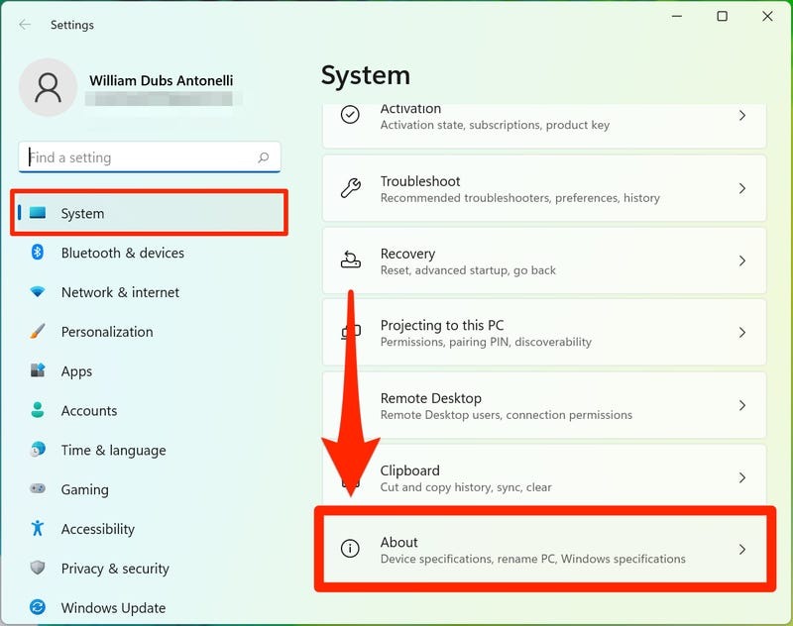Click 'Reset, advanced startup, go back' text
Screen dimensions: 793x626
tap(468, 270)
